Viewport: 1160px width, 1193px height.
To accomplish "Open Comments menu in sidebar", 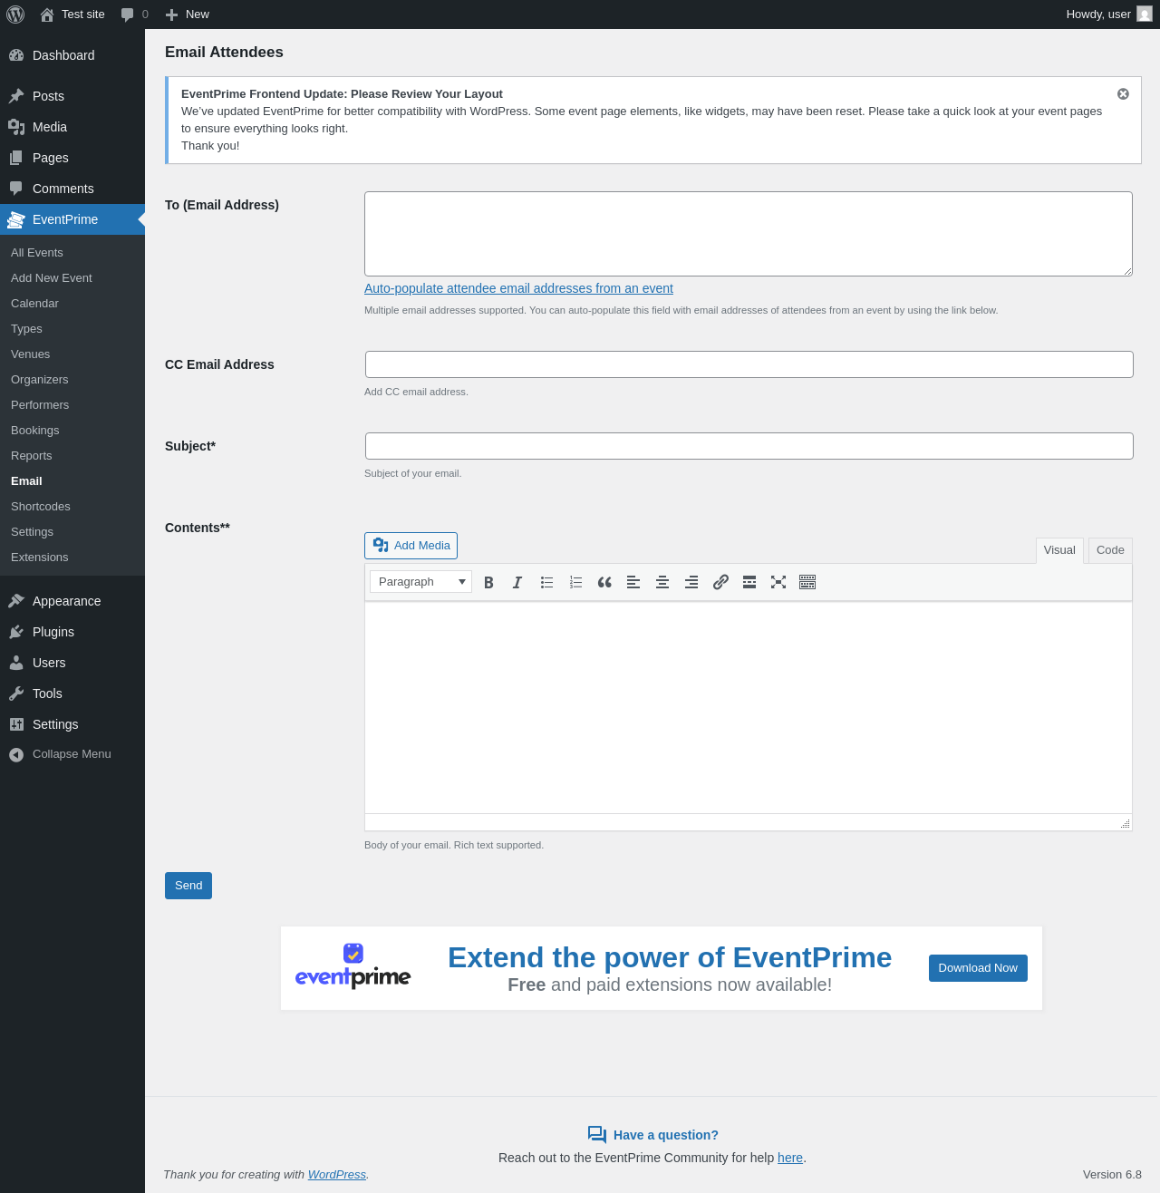I will coord(72,189).
